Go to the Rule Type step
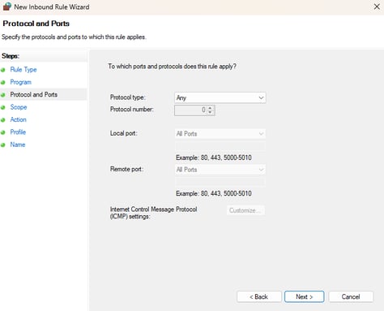This screenshot has height=311, width=384. 23,70
